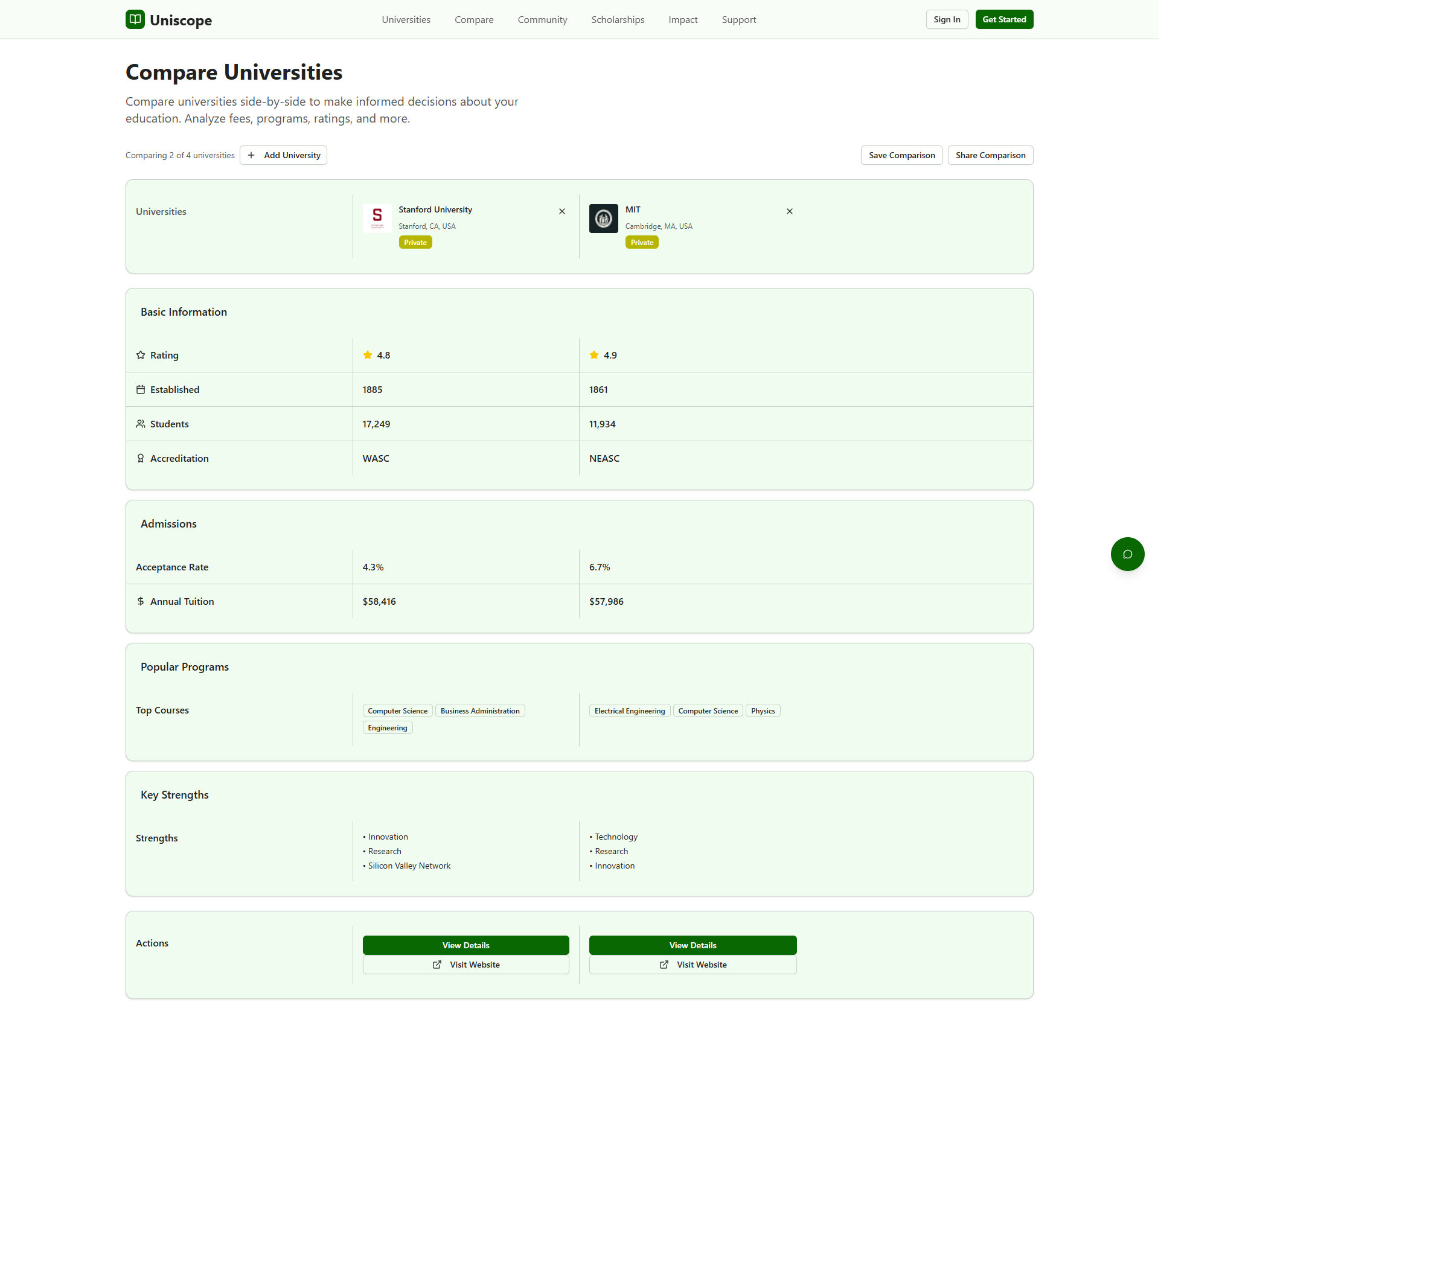Screen dimensions: 1443x1273
Task: Click the Uniscope book logo icon
Action: tap(135, 19)
